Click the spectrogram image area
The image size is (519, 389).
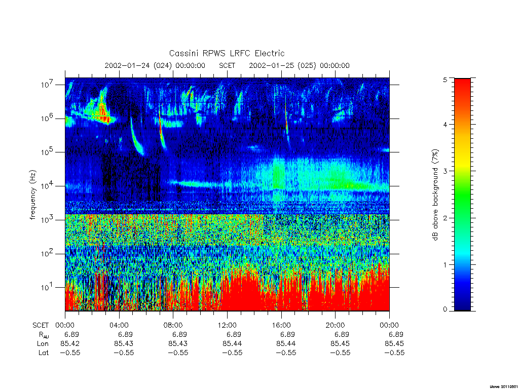[x=227, y=194]
